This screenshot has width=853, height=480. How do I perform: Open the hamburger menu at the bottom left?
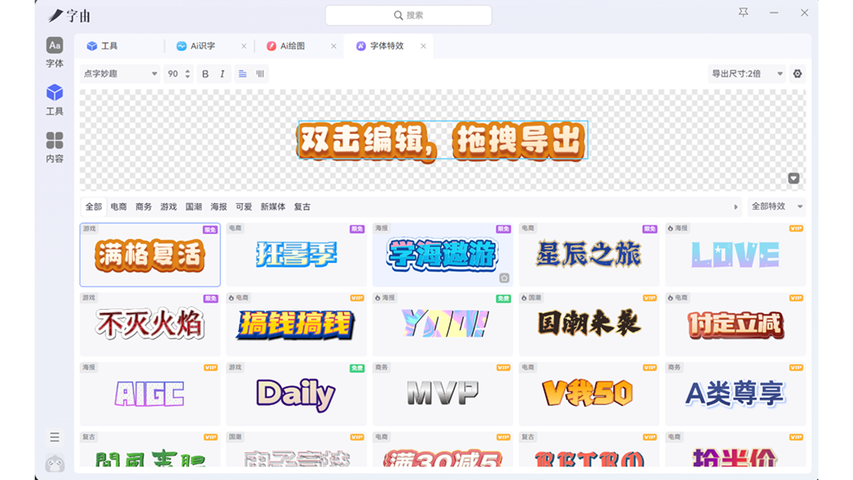click(54, 437)
